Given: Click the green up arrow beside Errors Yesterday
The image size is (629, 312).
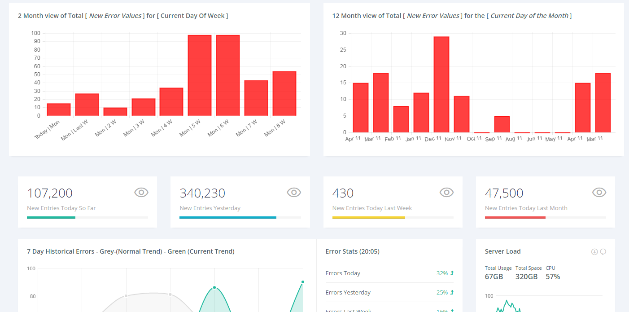Looking at the screenshot, I should (452, 292).
